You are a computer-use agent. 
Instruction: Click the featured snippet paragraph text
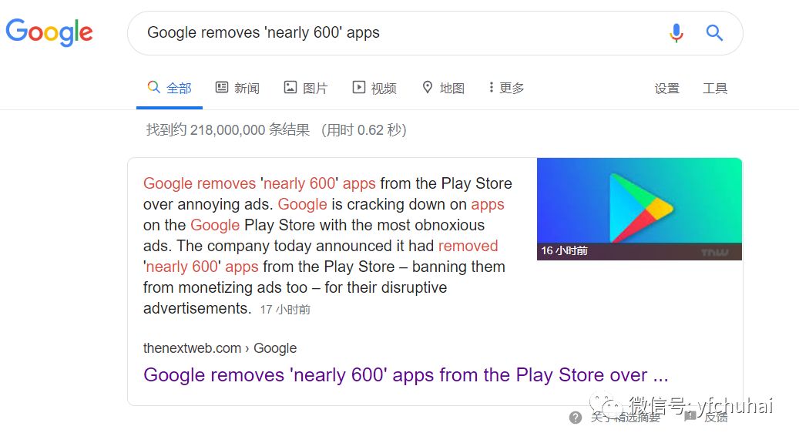[327, 246]
